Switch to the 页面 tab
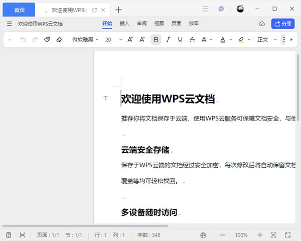 pos(176,24)
